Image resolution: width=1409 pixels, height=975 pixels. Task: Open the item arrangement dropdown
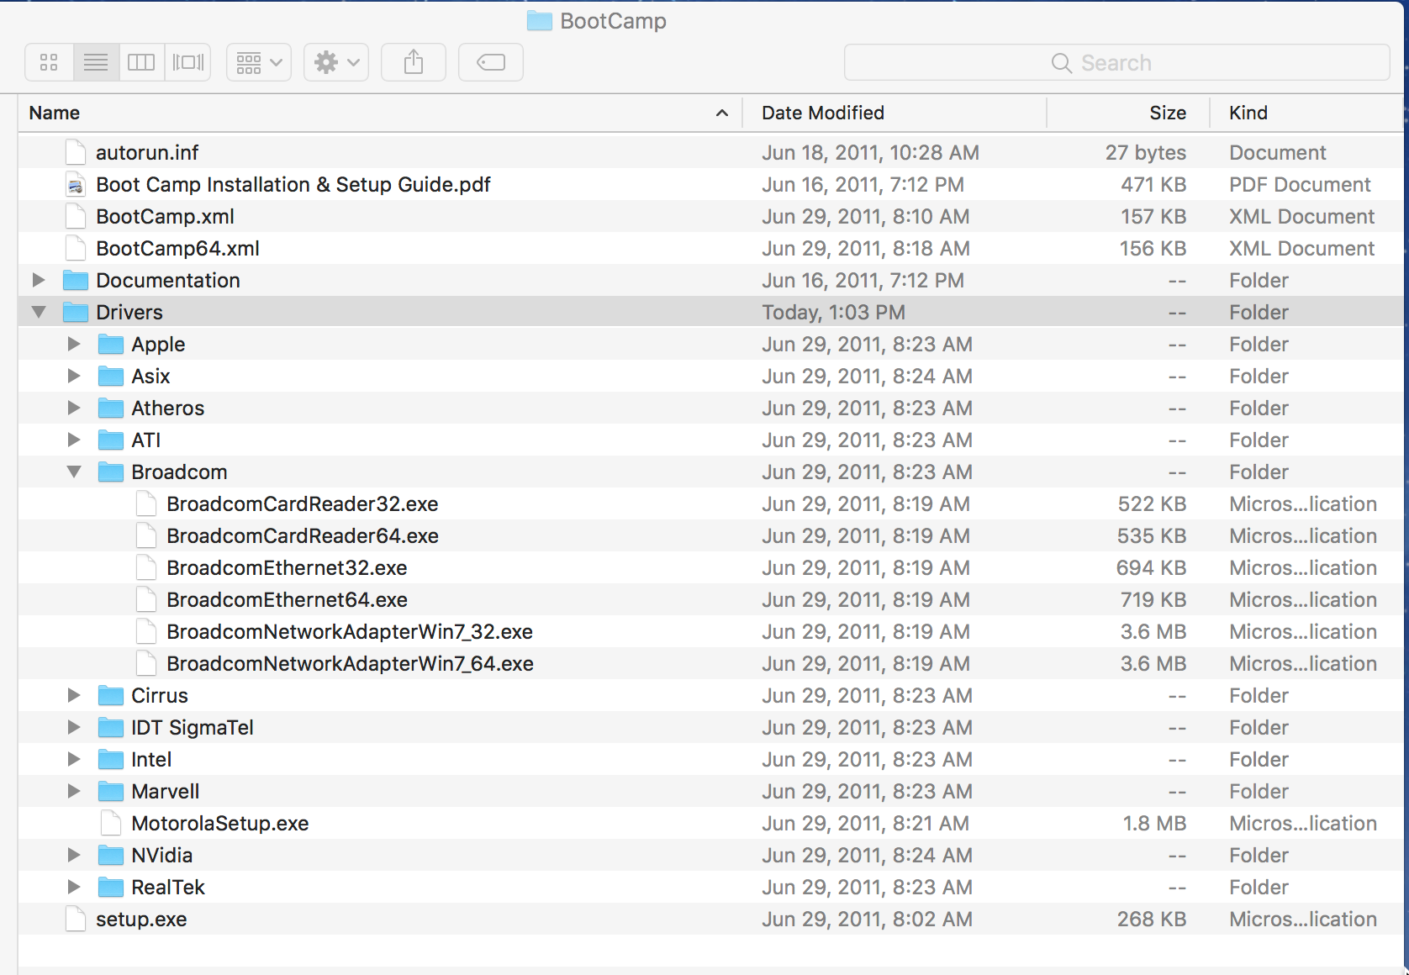coord(259,62)
